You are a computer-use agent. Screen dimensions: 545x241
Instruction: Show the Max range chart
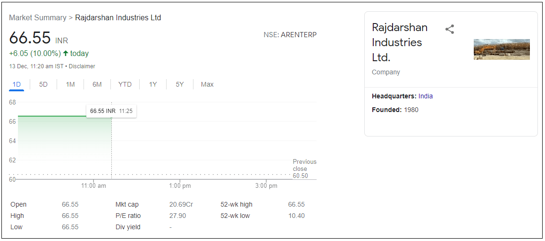coord(207,85)
